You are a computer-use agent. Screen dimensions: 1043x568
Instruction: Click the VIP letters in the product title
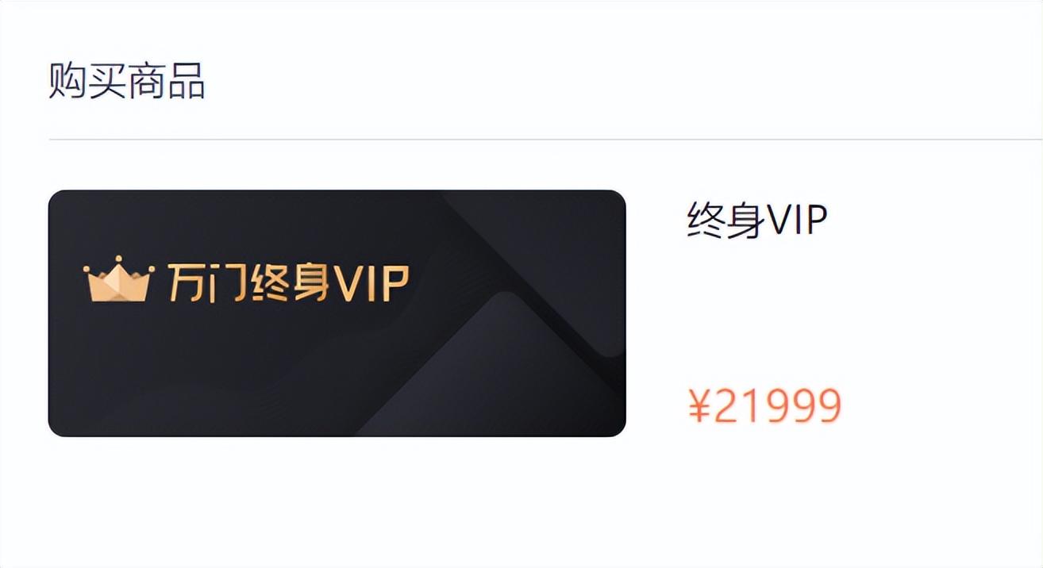[796, 221]
